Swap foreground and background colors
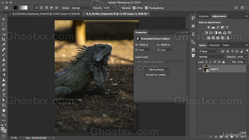249x140 pixels. tap(5, 125)
